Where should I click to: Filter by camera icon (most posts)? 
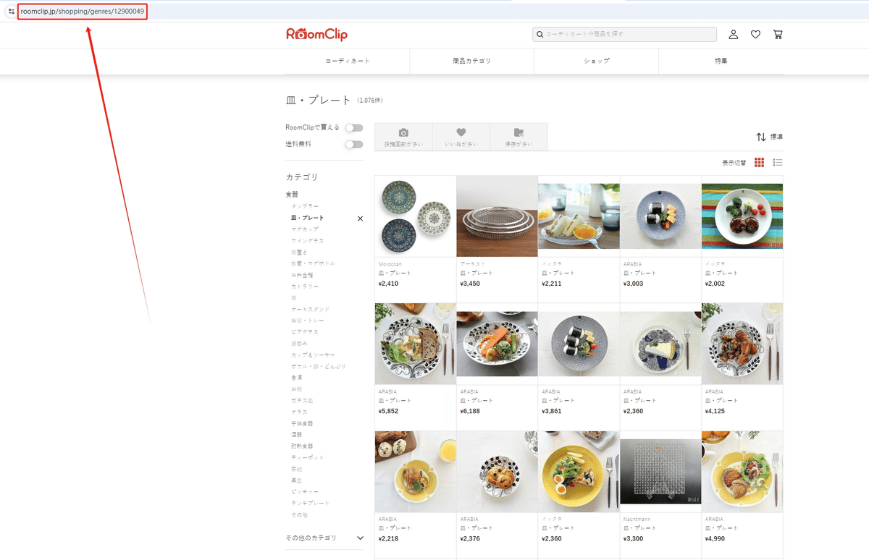pos(403,137)
